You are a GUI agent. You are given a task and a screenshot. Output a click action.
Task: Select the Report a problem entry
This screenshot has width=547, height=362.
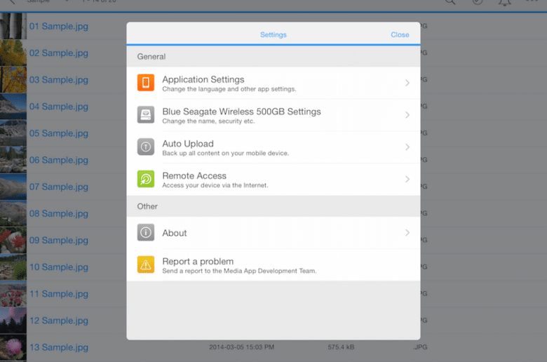pos(273,265)
